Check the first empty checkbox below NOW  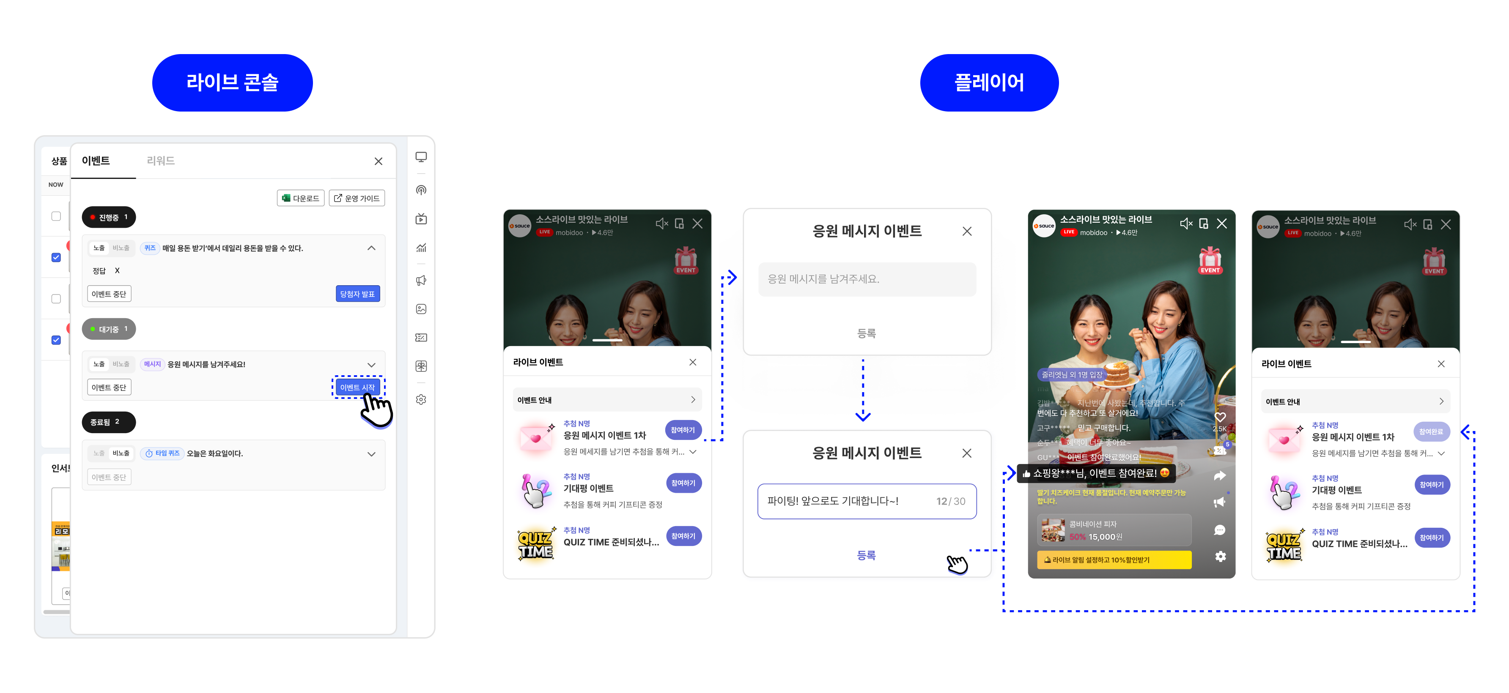(56, 216)
